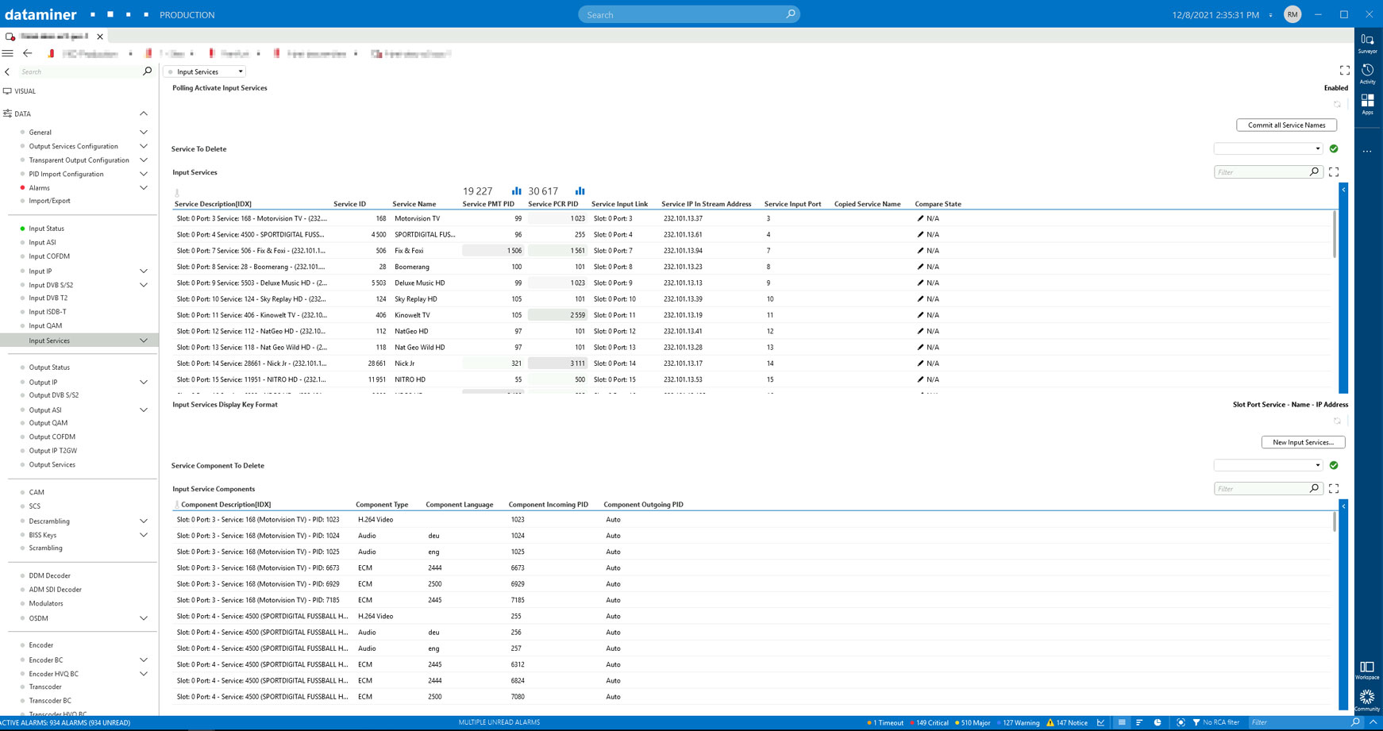Viewport: 1383px width, 731px height.
Task: Edit Compare State pencil for Nick Jr
Action: pyautogui.click(x=920, y=364)
